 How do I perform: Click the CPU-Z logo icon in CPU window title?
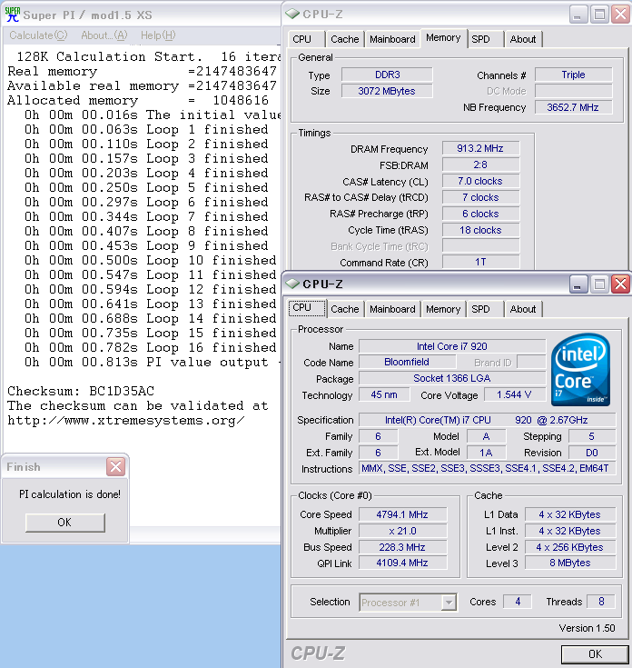coord(292,284)
